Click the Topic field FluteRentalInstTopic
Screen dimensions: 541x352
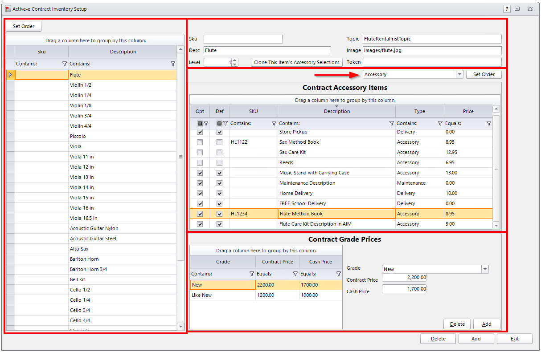click(432, 39)
